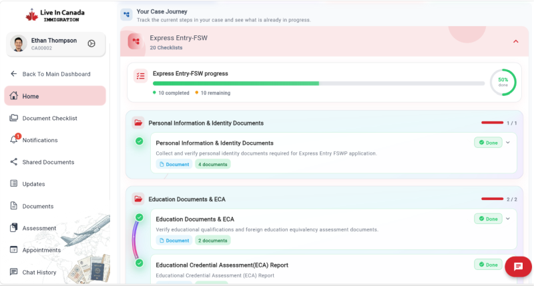Viewport: 534px width, 286px height.
Task: Click the Express Entry-FSW progress checklist icon
Action: pos(140,76)
